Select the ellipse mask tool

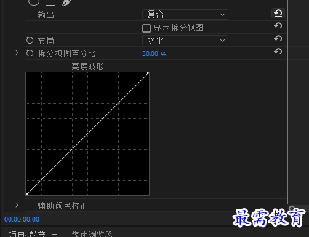point(34,2)
